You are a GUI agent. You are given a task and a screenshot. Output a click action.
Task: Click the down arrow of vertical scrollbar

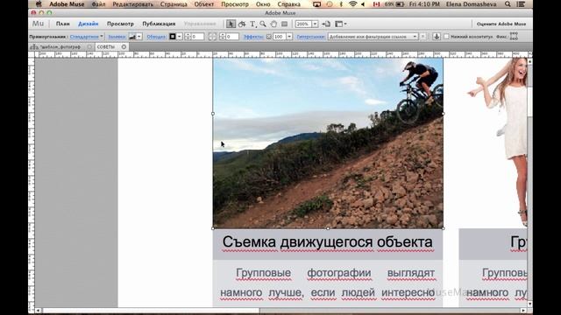(529, 304)
